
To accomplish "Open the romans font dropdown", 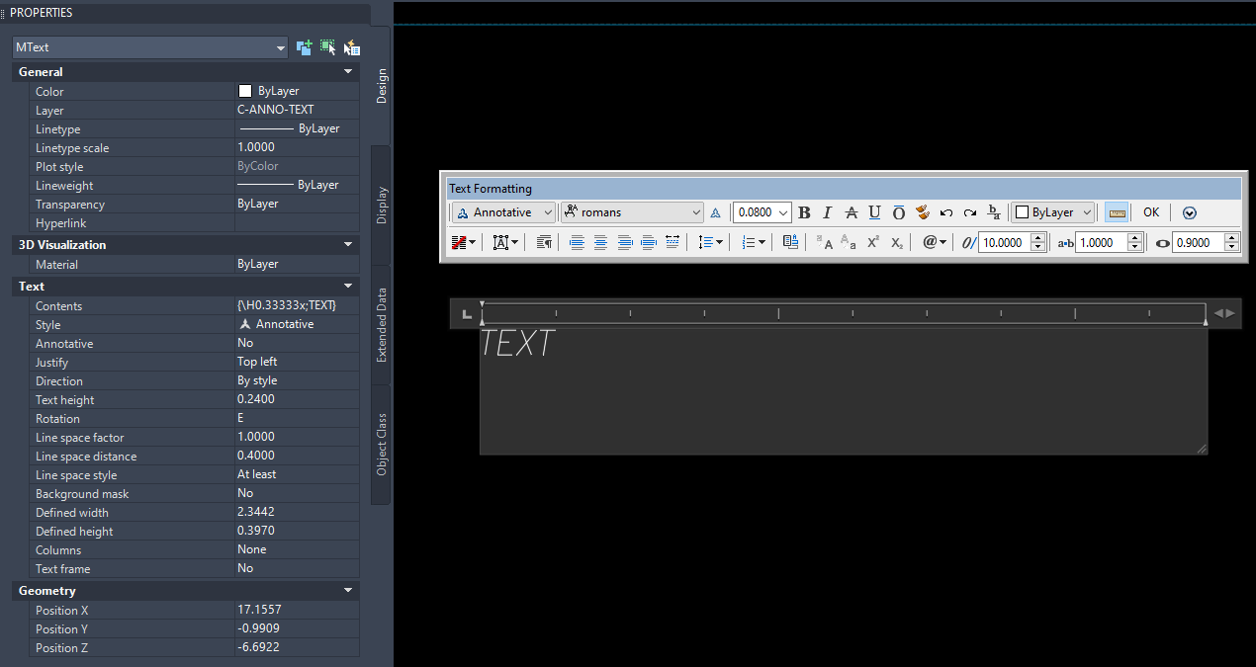I will coord(697,211).
